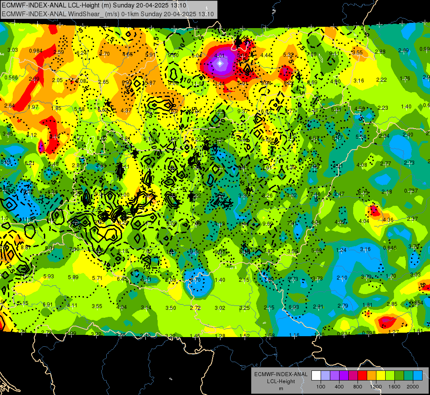Select the lavender legend swatch after white
The height and width of the screenshot is (395, 430).
(x=325, y=376)
